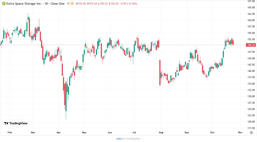Click the 127.50 price axis label
This screenshot has height=142, width=257.
(x=251, y=103)
